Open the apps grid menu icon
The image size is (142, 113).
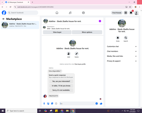click(x=126, y=13)
